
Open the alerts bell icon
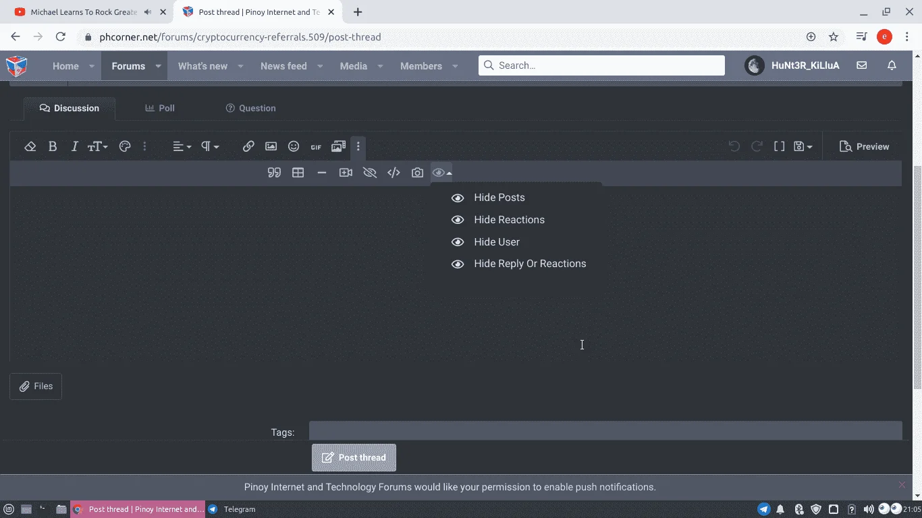(892, 65)
